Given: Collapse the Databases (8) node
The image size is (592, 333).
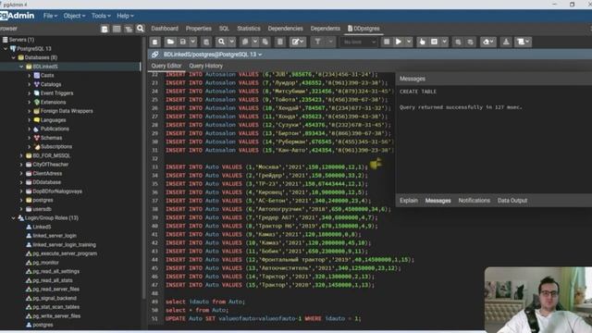Looking at the screenshot, I should click(13, 57).
